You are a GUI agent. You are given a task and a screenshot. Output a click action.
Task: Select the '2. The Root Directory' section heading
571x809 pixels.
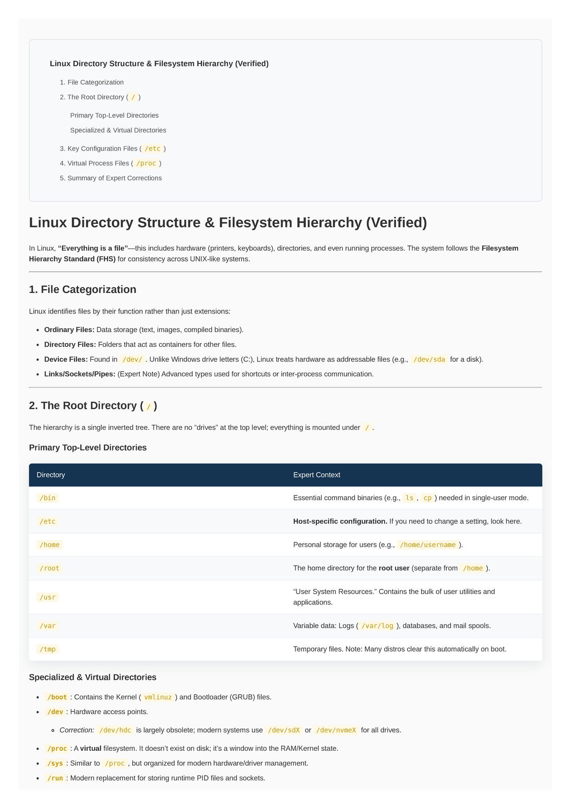(x=93, y=405)
